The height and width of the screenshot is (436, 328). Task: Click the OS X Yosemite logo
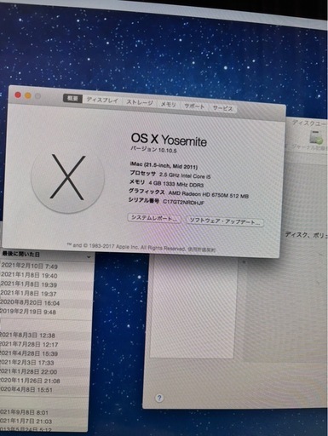tap(68, 177)
